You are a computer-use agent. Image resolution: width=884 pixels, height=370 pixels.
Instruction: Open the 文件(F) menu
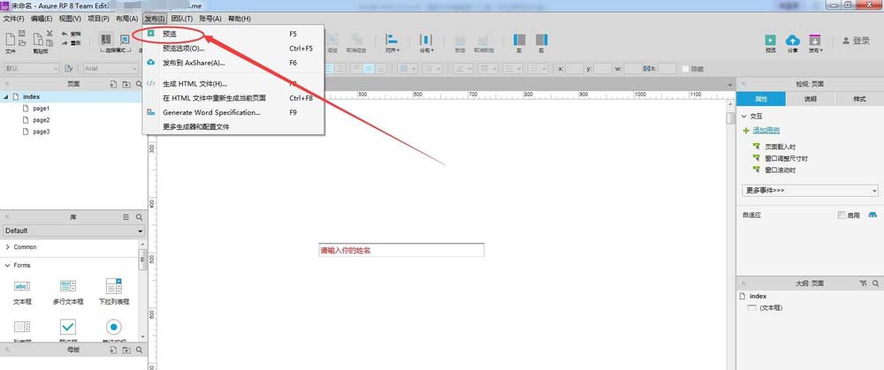click(13, 19)
